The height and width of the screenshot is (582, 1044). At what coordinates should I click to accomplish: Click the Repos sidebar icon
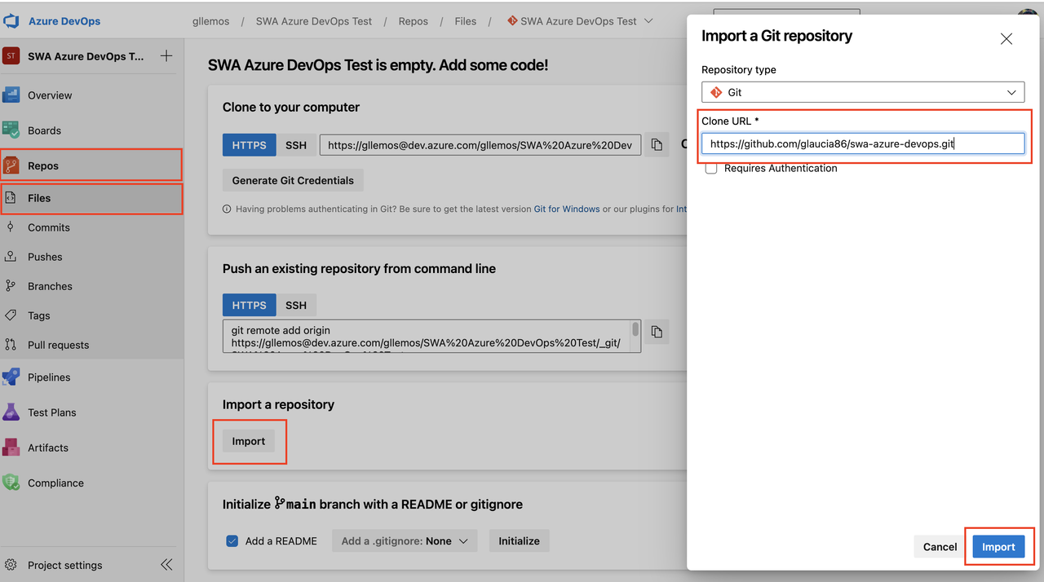click(x=11, y=165)
